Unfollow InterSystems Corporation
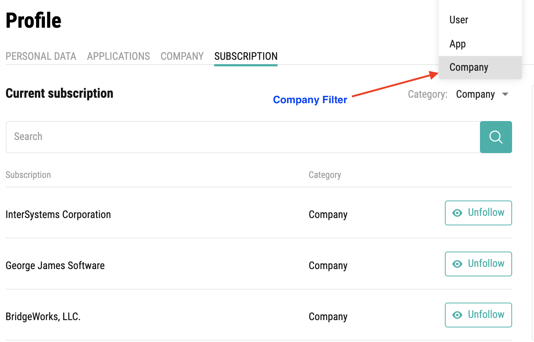 478,213
